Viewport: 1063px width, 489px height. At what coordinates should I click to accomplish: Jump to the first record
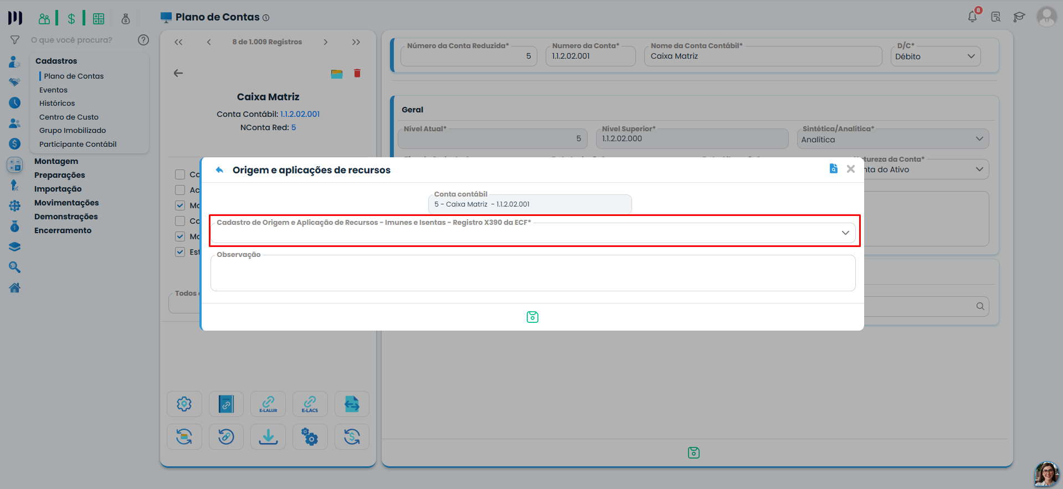[x=178, y=42]
